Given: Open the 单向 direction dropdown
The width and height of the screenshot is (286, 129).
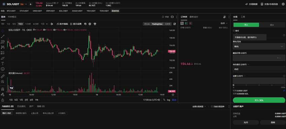Looking at the screenshot, I should 259,46.
